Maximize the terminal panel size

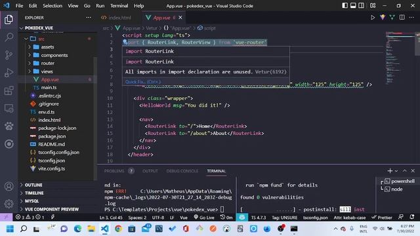[405, 170]
